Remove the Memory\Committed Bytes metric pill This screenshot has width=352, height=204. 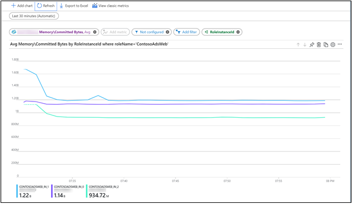pos(95,32)
